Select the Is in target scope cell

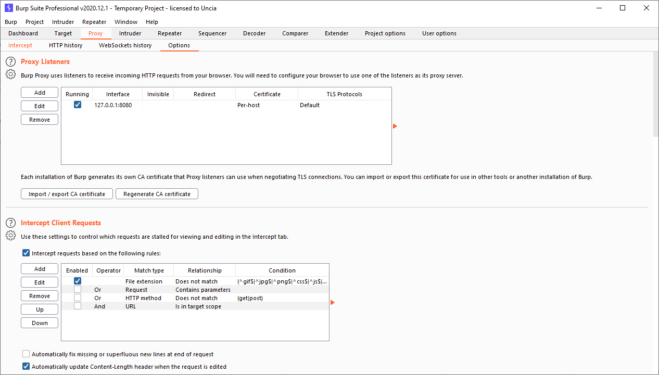pyautogui.click(x=205, y=306)
